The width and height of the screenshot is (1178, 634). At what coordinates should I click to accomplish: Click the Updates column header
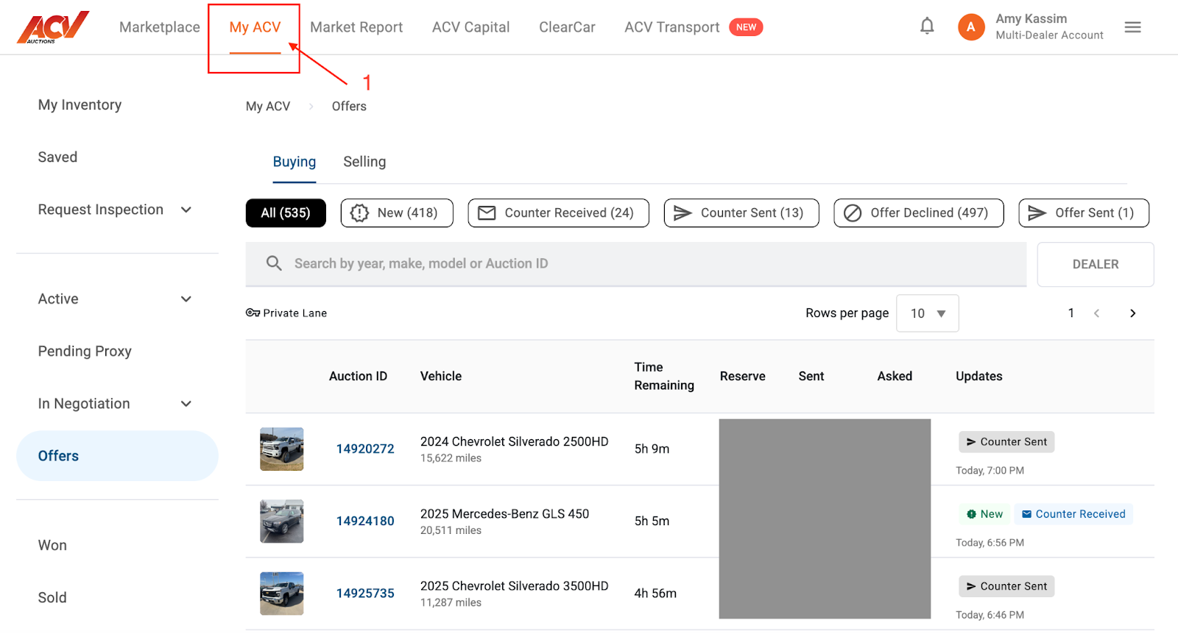(x=979, y=376)
